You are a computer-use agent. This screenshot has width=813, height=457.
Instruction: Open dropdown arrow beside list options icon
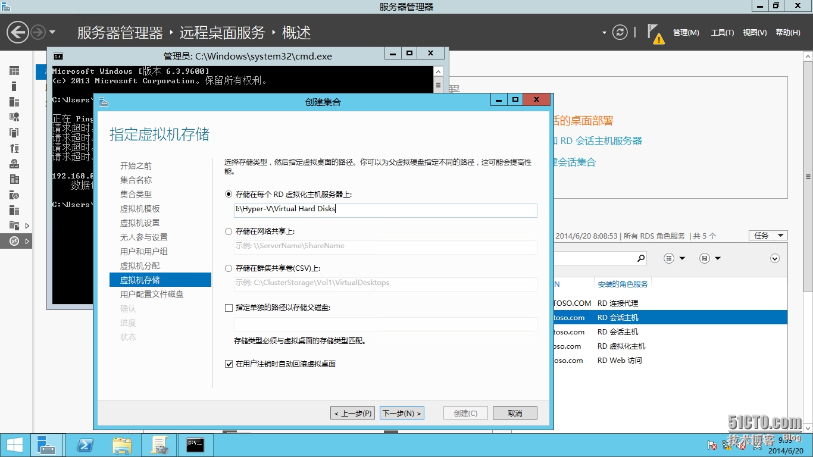click(x=682, y=258)
